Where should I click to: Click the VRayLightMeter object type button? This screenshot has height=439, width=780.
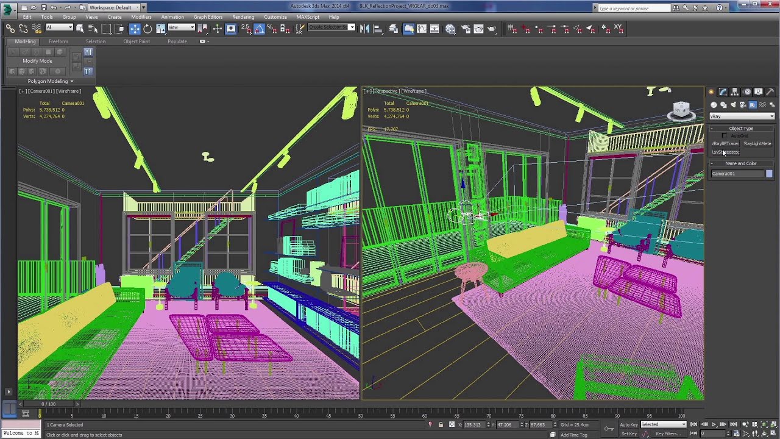[757, 144]
